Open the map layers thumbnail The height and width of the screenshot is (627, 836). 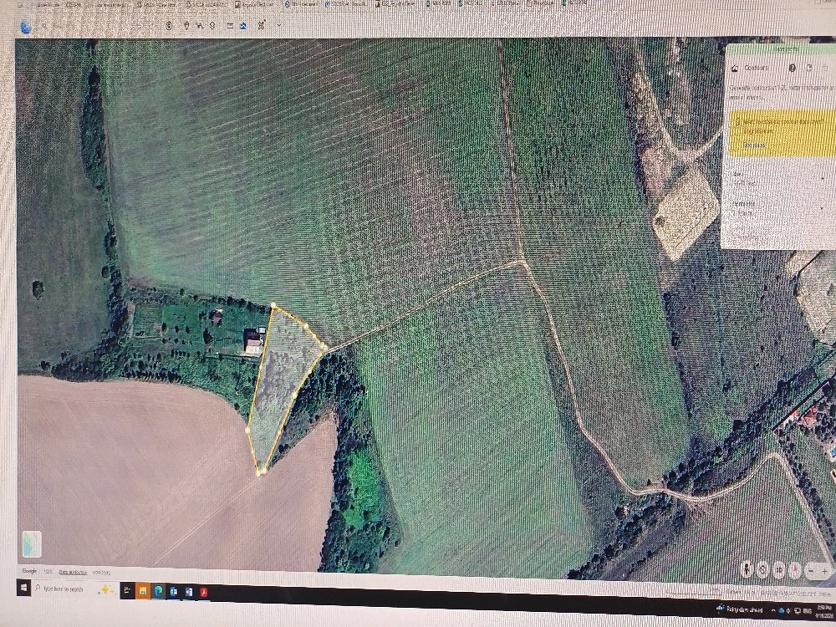point(31,544)
